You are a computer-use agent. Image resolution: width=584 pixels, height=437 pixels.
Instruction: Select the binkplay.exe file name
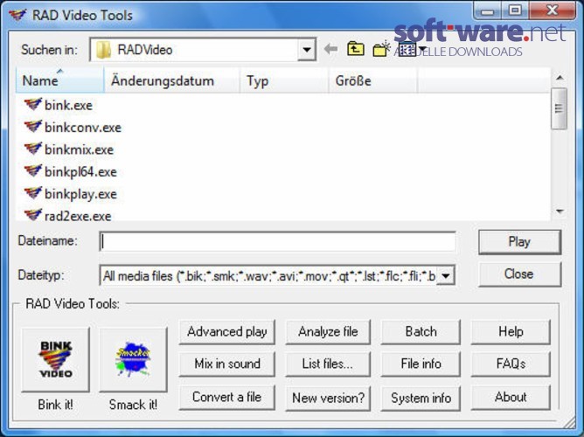tap(80, 194)
